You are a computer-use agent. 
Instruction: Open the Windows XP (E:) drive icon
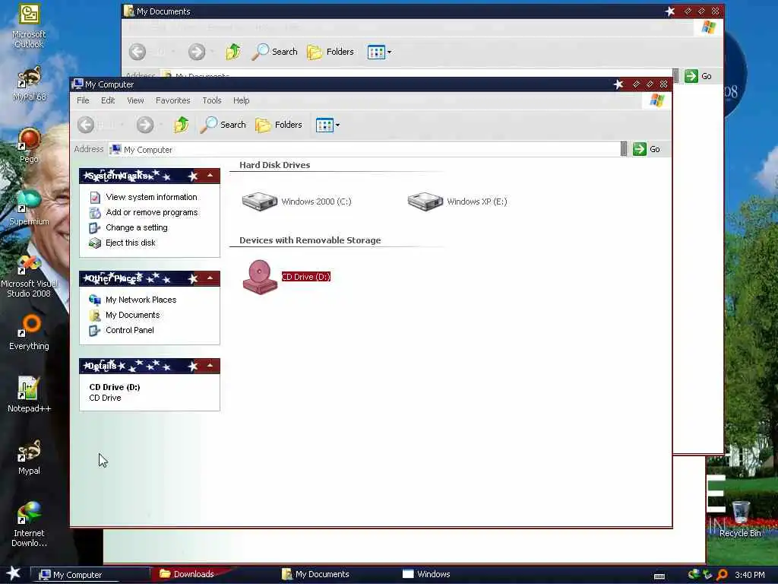click(425, 201)
